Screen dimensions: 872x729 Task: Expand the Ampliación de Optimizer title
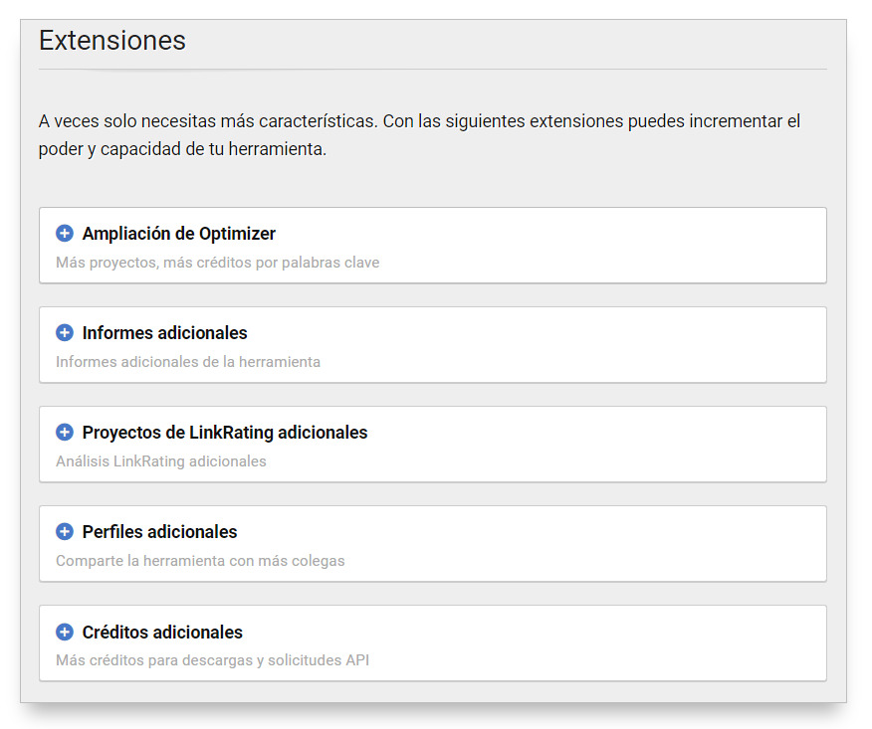tap(179, 234)
